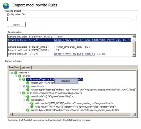Collapse the rewrite root tree node
The width and height of the screenshot is (141, 129).
[x=12, y=73]
